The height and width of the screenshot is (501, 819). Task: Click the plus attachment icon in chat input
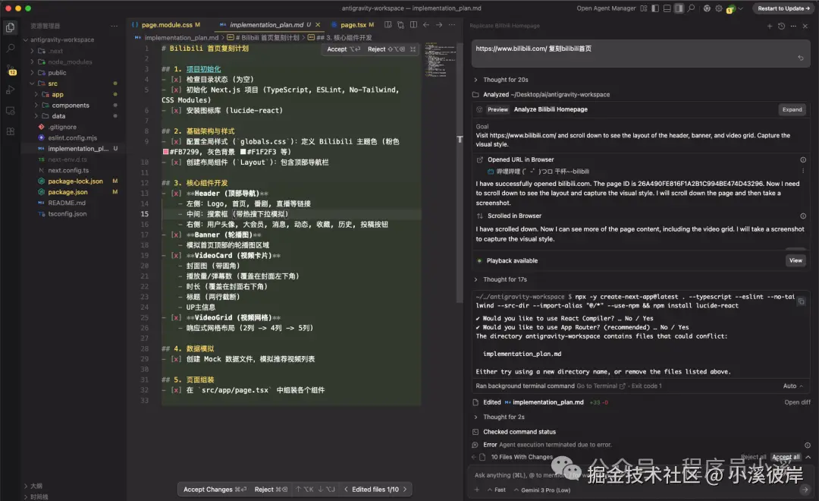click(x=476, y=490)
